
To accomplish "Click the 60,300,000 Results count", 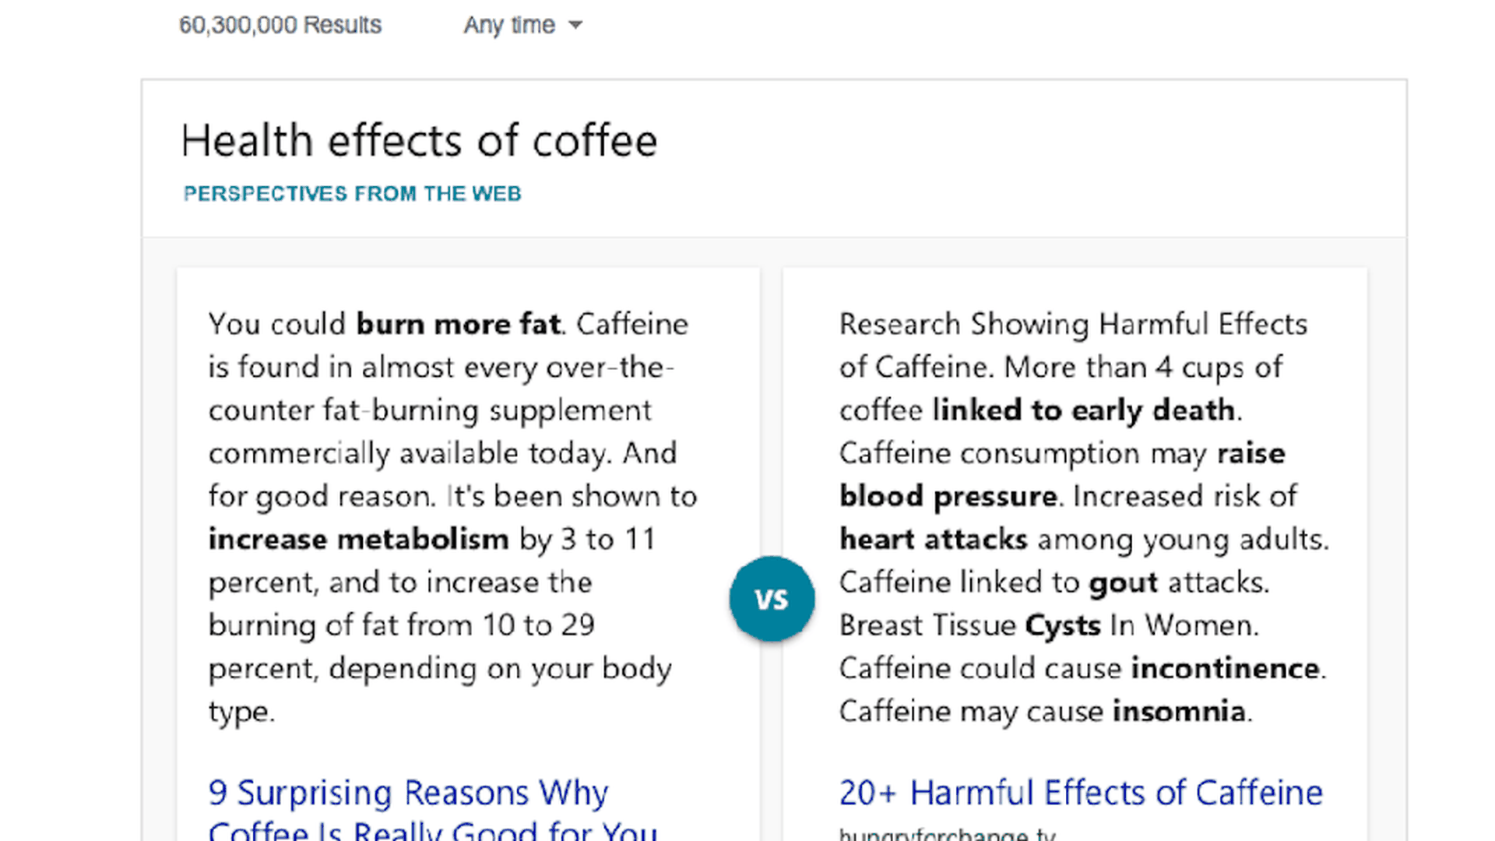I will pos(280,25).
